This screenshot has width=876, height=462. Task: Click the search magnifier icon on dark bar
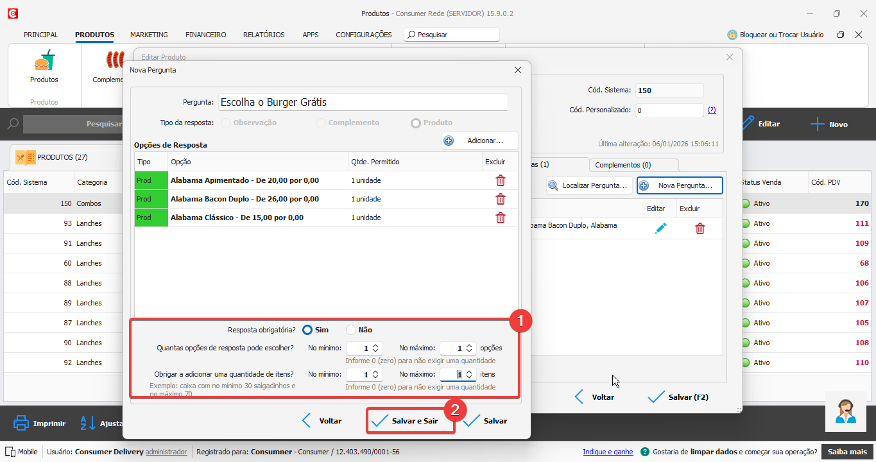coord(13,124)
